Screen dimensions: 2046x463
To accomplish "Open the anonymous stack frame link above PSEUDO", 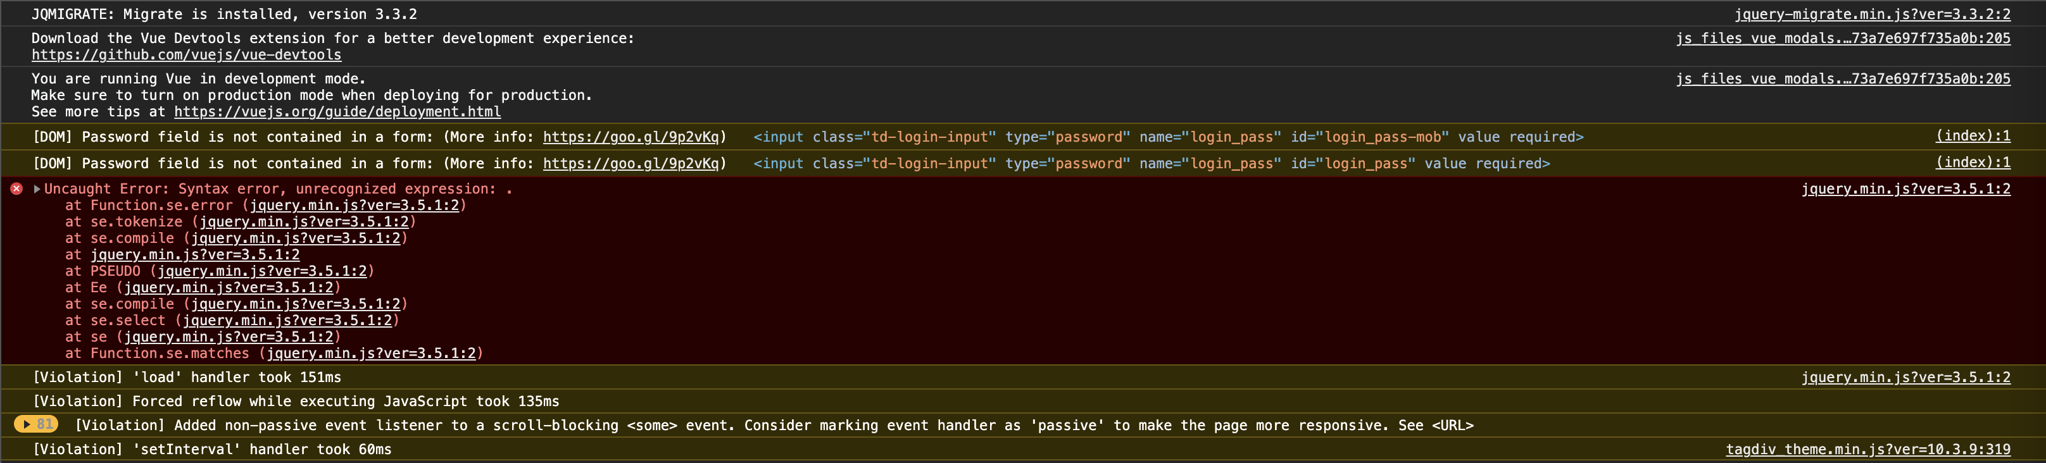I will tap(194, 255).
